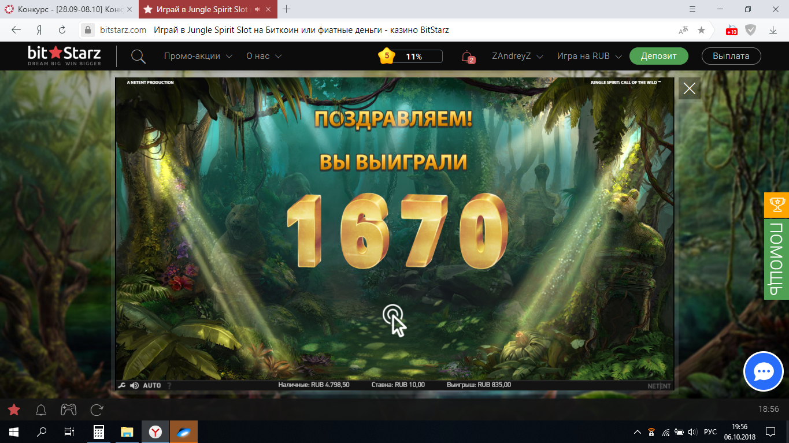Open the Yandex home Я button
789x443 pixels.
coord(39,30)
